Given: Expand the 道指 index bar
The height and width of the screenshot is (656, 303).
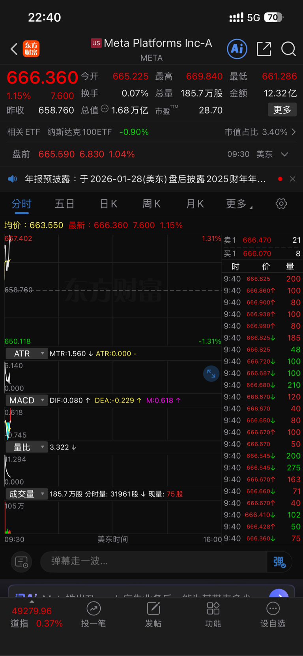Looking at the screenshot, I should [32, 602].
